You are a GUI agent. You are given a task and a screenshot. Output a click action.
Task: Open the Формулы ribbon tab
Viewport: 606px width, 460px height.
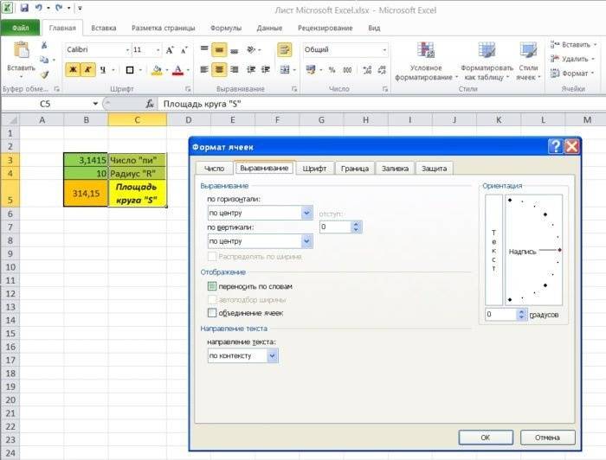pyautogui.click(x=225, y=28)
